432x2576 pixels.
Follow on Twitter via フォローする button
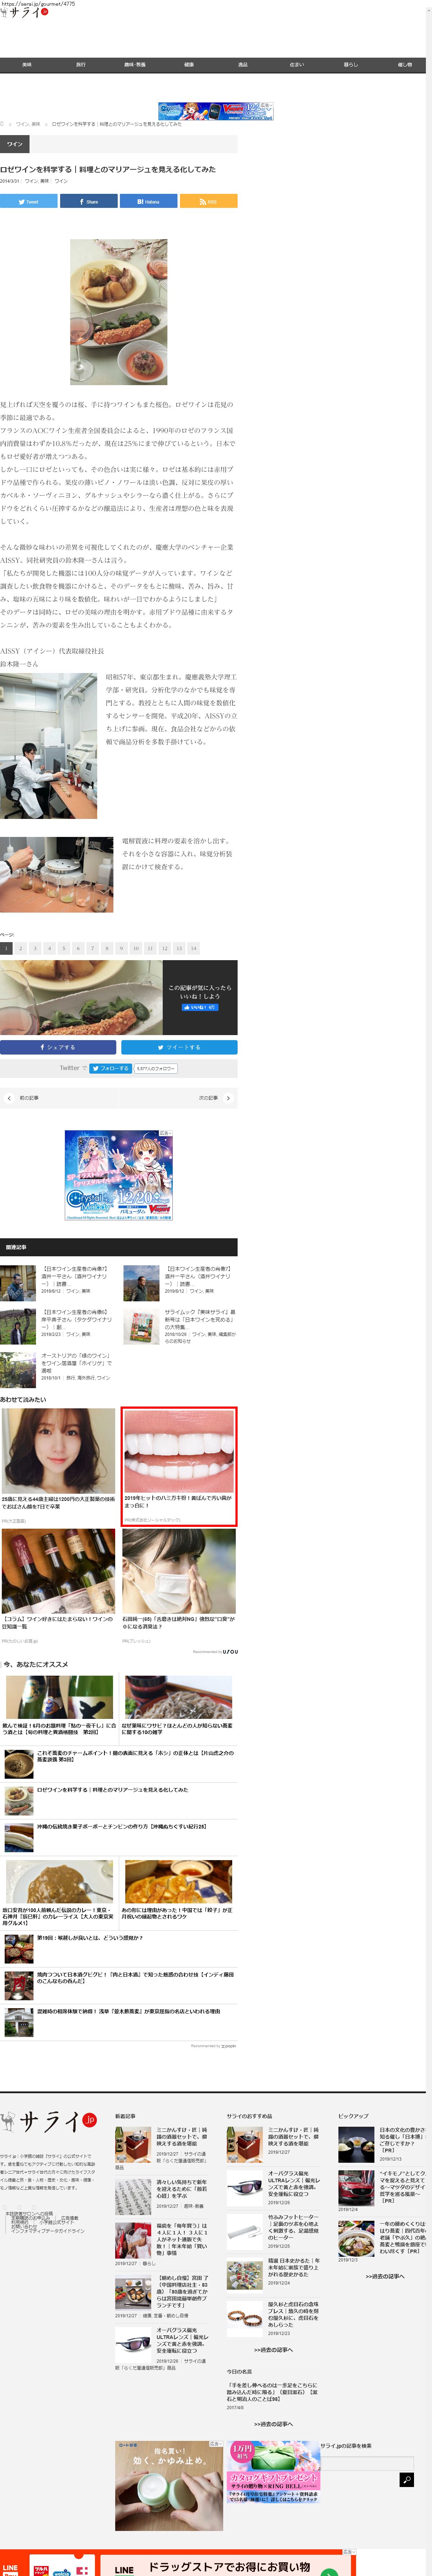[x=110, y=1068]
